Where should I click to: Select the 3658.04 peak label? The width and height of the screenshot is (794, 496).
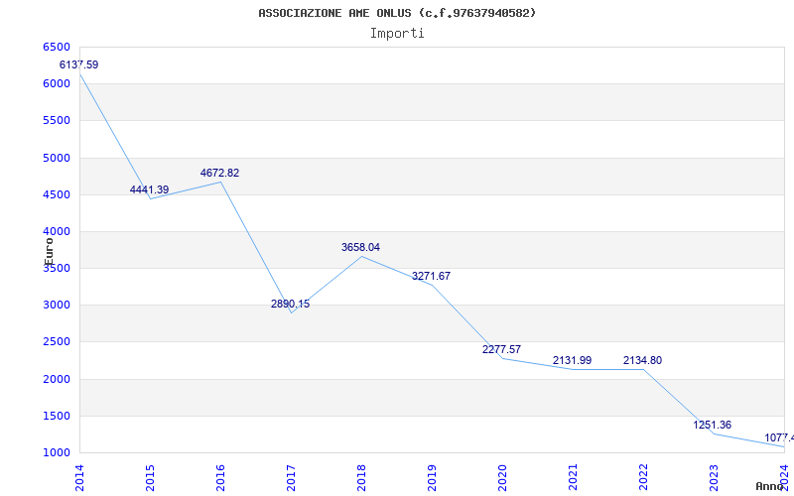tap(360, 247)
